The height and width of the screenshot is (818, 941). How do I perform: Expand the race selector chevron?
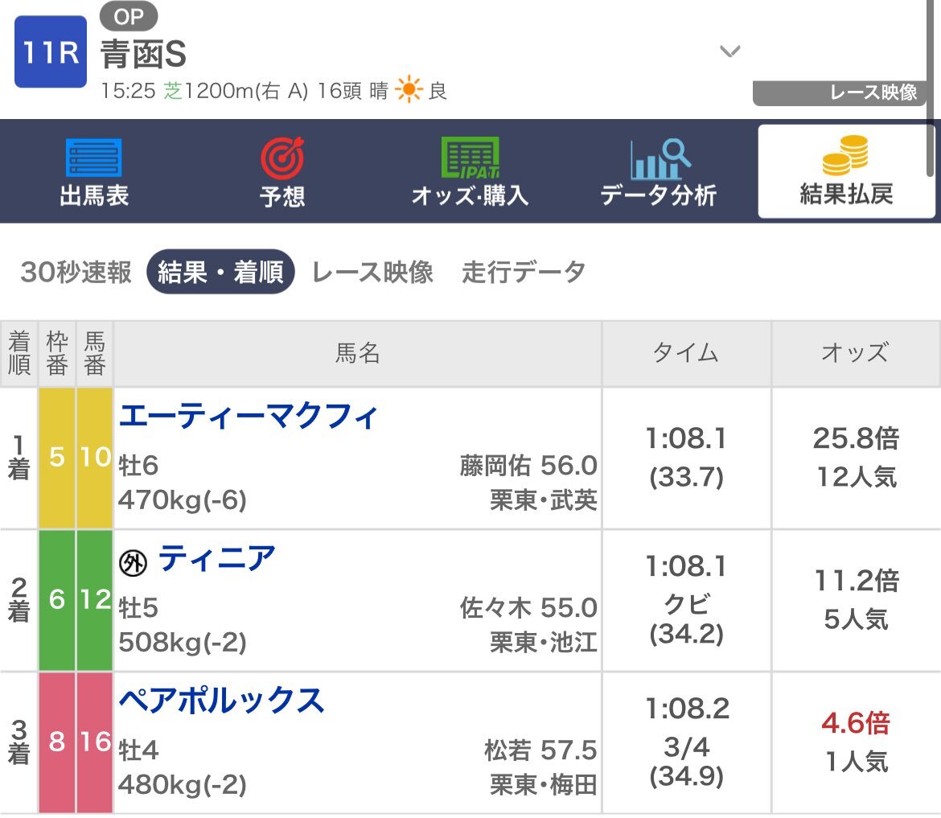(729, 51)
